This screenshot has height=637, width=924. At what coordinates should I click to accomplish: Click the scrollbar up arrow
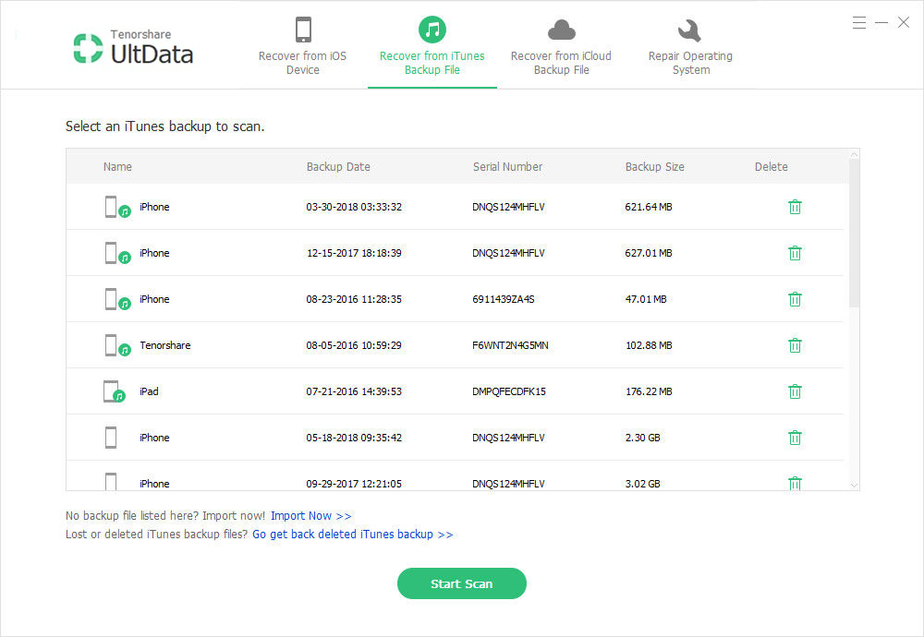pos(854,154)
